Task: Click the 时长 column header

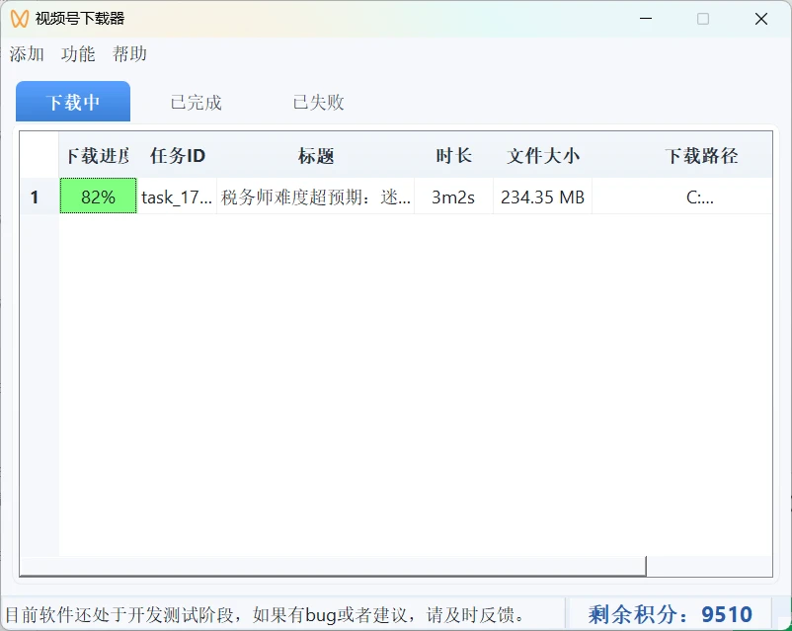Action: 453,156
